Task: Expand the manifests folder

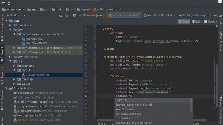Action: pyautogui.click(x=10, y=25)
